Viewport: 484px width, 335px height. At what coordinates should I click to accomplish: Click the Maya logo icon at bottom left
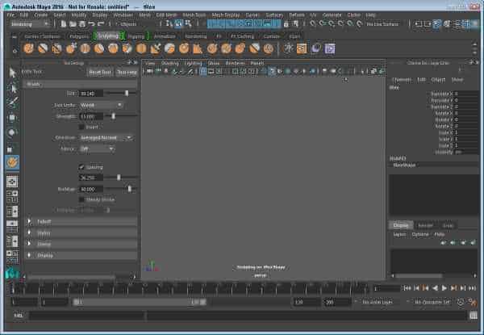(x=11, y=273)
